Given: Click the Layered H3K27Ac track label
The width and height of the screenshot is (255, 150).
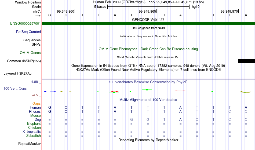Looking at the screenshot, I should pos(17,74).
